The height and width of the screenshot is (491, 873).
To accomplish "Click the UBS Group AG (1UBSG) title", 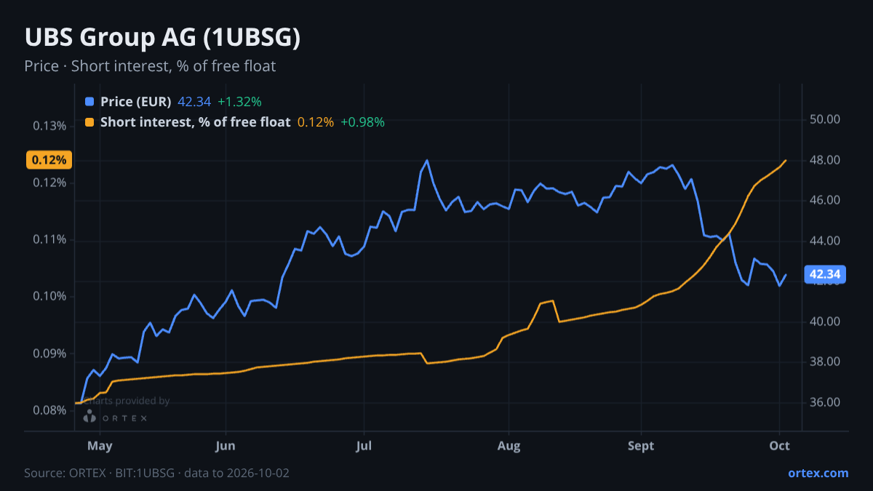I will pos(162,38).
